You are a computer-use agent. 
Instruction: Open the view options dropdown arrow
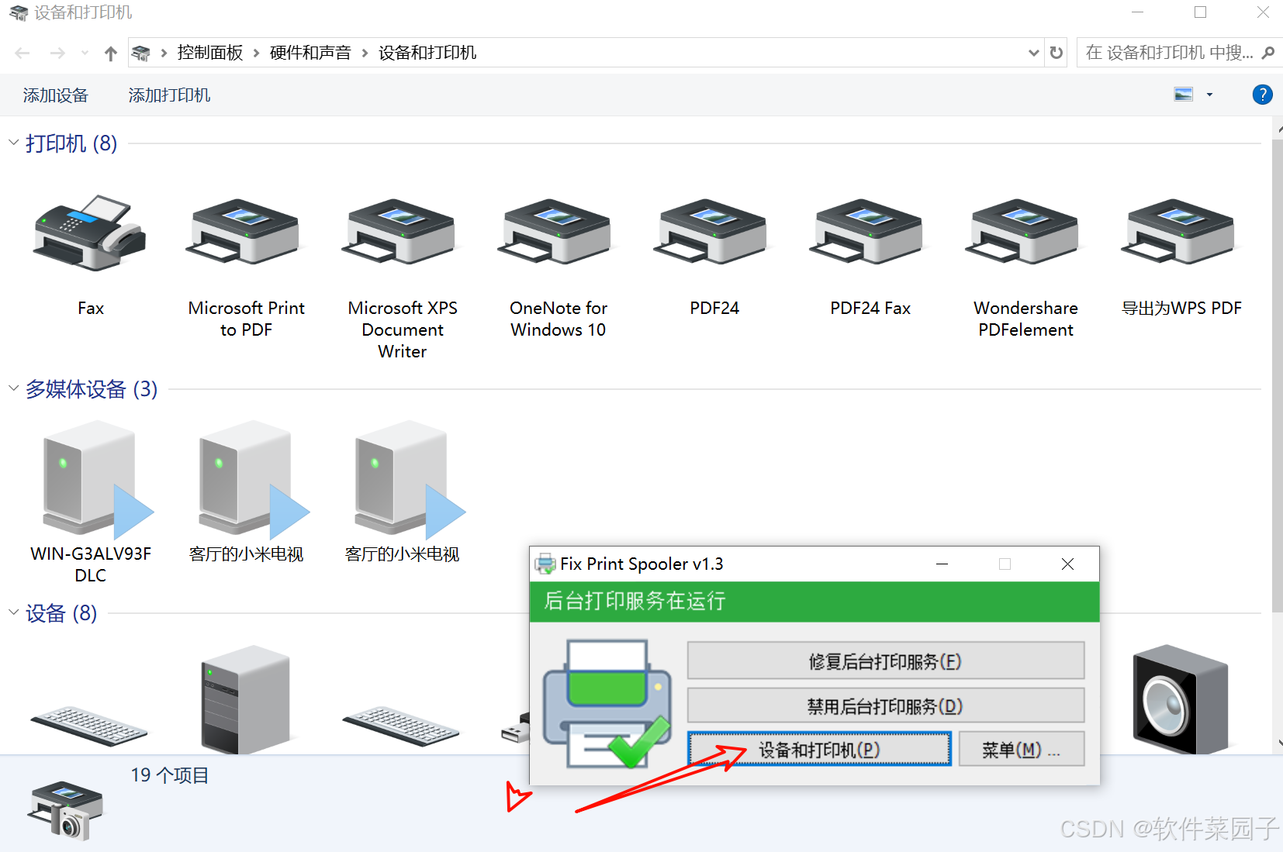(1209, 95)
